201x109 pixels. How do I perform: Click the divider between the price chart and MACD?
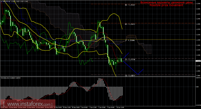tap(98, 77)
